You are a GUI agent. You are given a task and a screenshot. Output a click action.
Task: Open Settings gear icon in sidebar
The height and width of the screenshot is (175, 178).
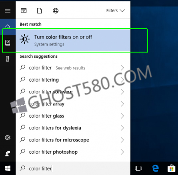click(8, 138)
